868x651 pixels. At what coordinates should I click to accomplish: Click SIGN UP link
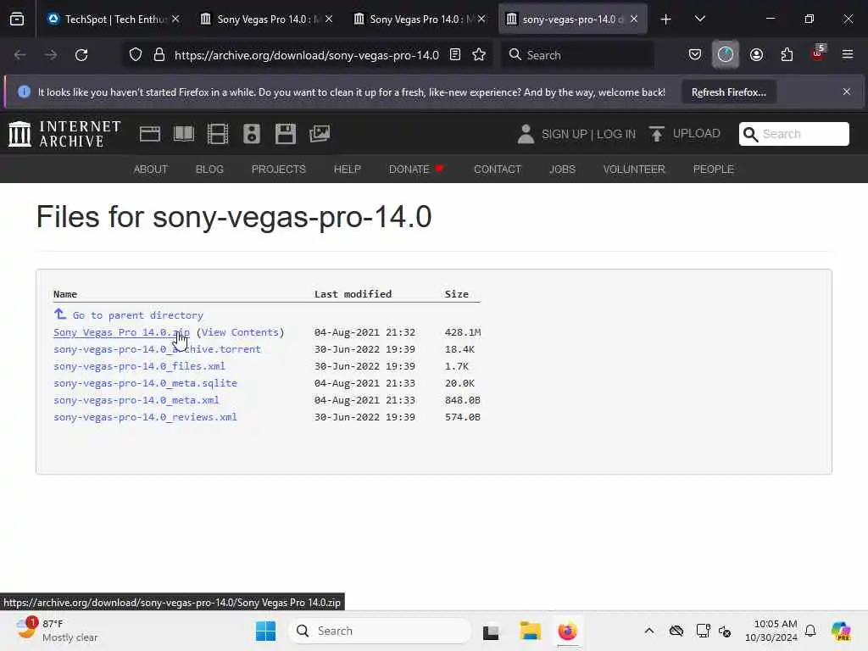coord(564,134)
